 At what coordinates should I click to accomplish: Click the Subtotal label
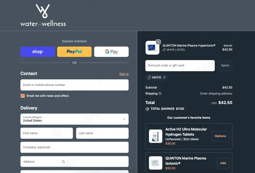(x=151, y=88)
